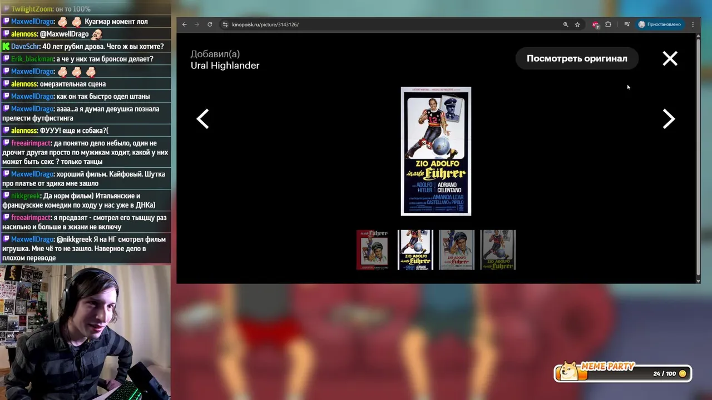Reload the kinopoisk page

click(210, 24)
